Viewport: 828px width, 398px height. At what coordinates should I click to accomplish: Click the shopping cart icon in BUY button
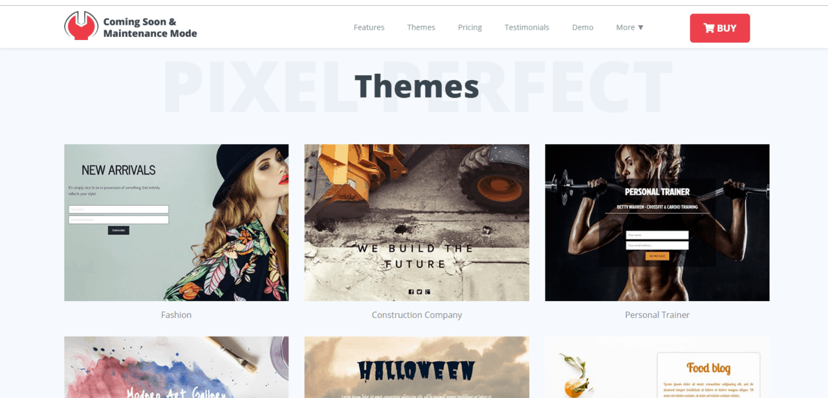click(x=708, y=28)
